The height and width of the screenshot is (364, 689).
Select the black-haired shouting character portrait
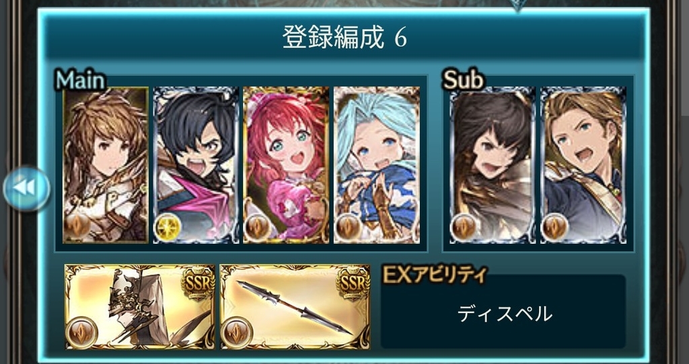196,165
